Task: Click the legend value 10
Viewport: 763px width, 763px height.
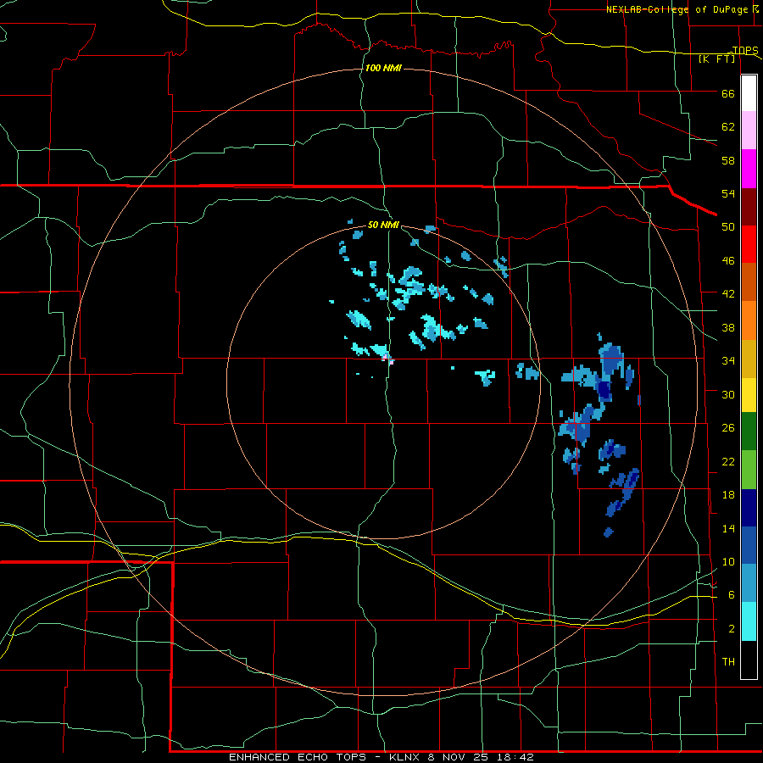Action: pyautogui.click(x=728, y=561)
